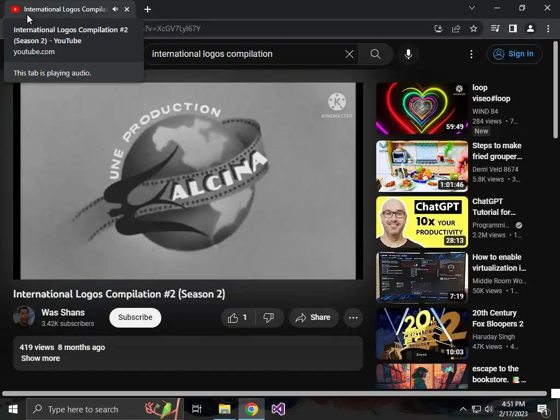Open the network icon in system tray
Image resolution: width=560 pixels, height=420 pixels.
coord(476,409)
